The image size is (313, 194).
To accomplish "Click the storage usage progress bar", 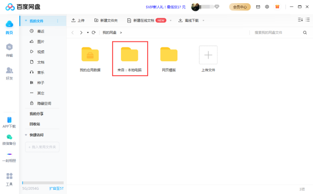I will point(43,183).
